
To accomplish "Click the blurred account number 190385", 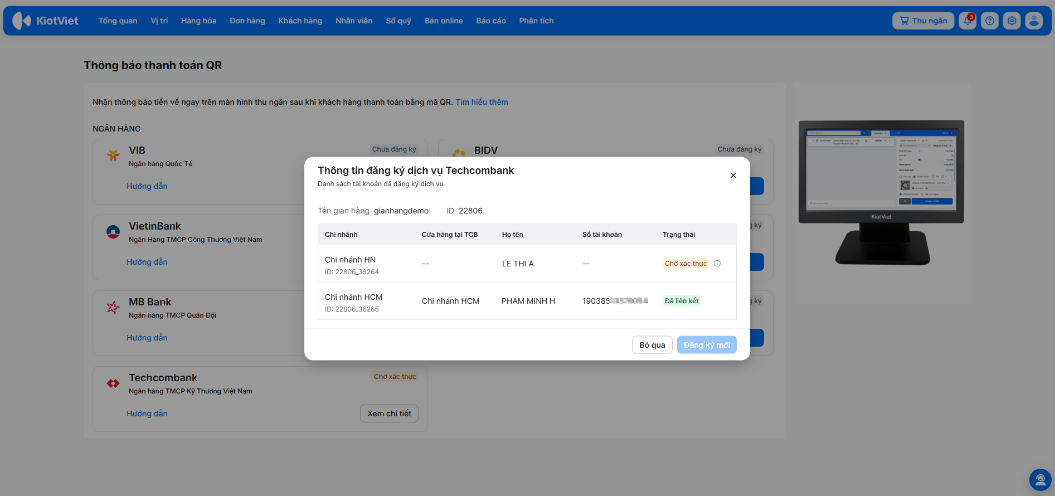I will coord(615,301).
